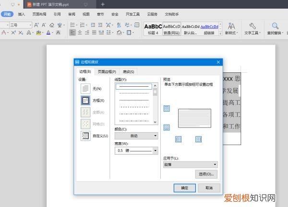Toggle top border in preview area
288x207 pixels.
pos(167,109)
